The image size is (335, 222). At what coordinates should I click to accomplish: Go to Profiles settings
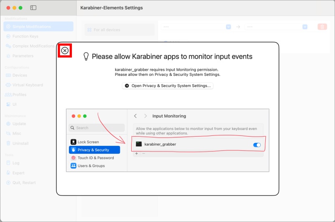pyautogui.click(x=19, y=95)
